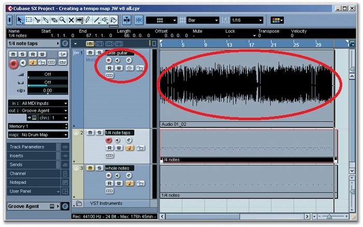Click the global Mute all 'm' button
Screen dimensions: 363x227
point(90,44)
